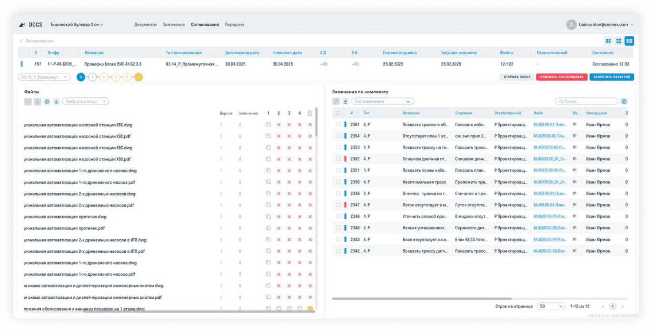
Task: Open rows-per-page dropdown showing 50
Action: tap(551, 306)
